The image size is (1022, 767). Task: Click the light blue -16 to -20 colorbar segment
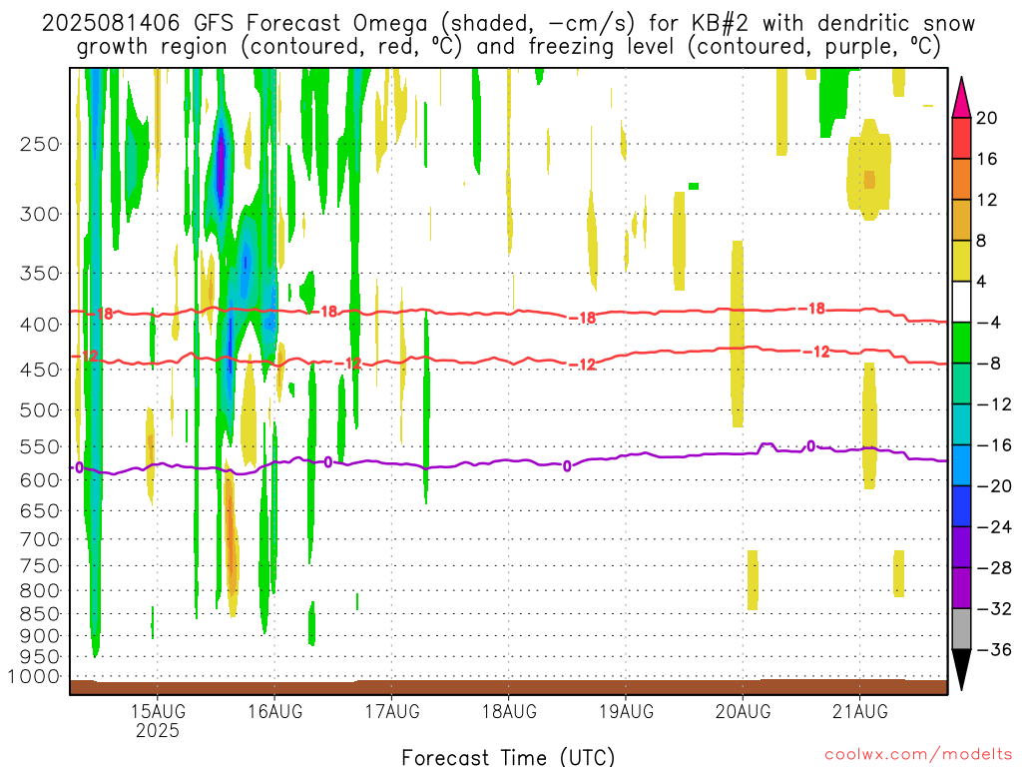pos(961,465)
